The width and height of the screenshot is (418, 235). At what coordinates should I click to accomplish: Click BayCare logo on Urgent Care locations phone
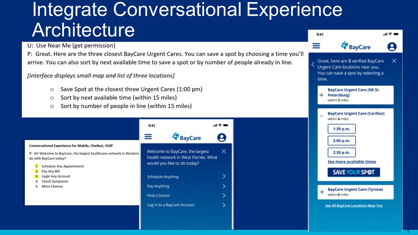coord(355,46)
